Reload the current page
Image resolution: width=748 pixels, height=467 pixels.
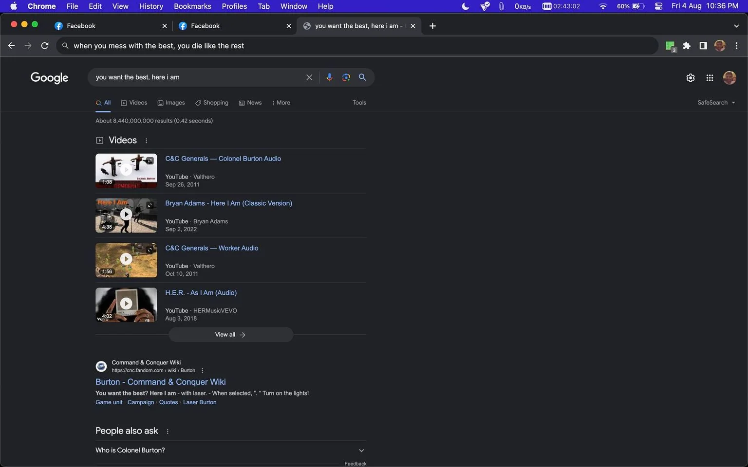click(x=45, y=46)
